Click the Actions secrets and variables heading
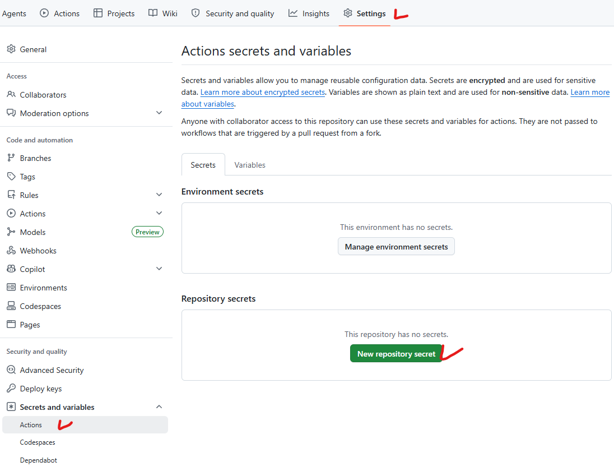 266,51
